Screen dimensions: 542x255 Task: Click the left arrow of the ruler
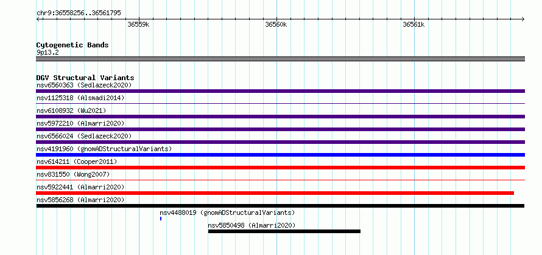tap(38, 19)
